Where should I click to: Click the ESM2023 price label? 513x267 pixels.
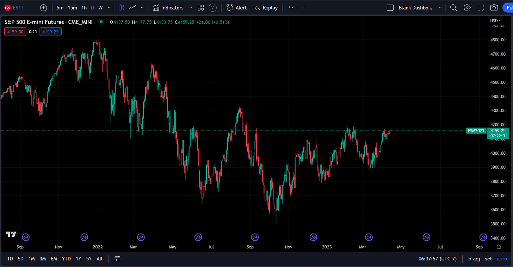(x=475, y=131)
